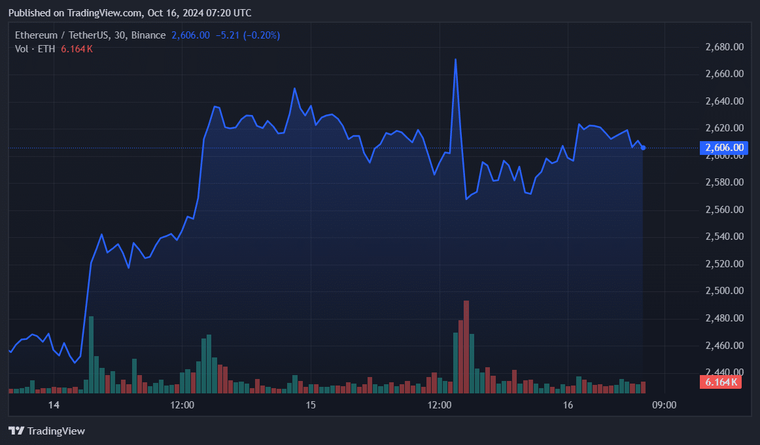The height and width of the screenshot is (445, 760).
Task: Click the 09:00 label on time axis
Action: pyautogui.click(x=665, y=405)
